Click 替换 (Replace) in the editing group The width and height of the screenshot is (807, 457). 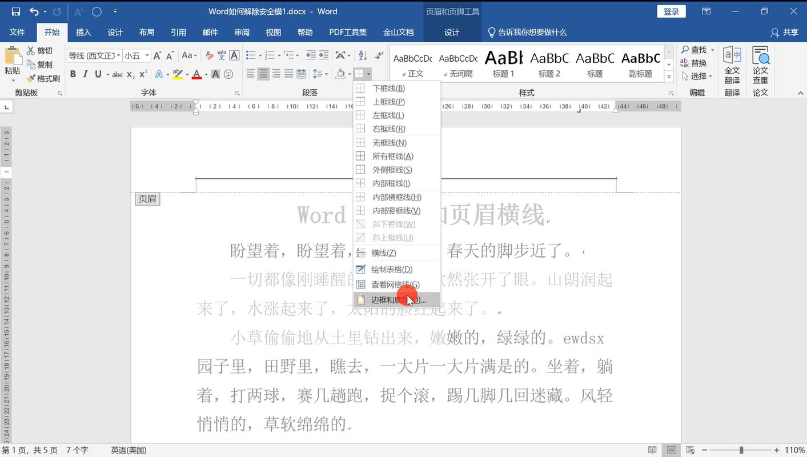693,63
